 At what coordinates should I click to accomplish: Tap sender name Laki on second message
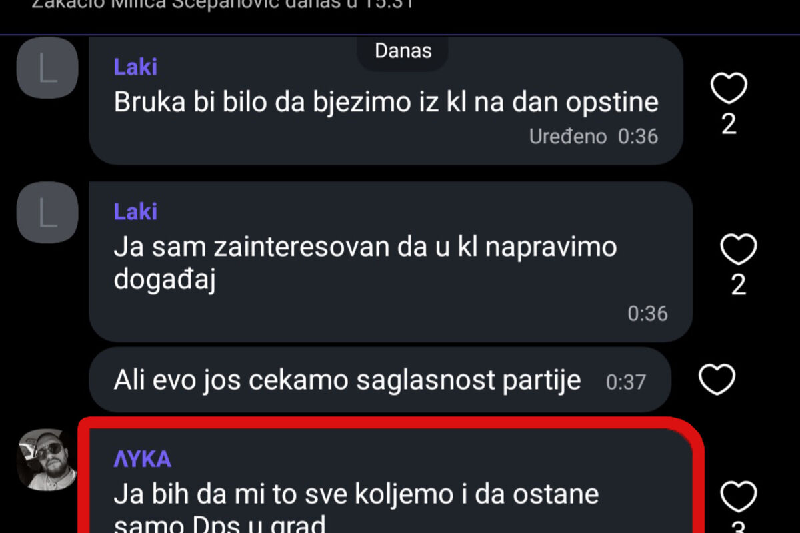coord(135,211)
